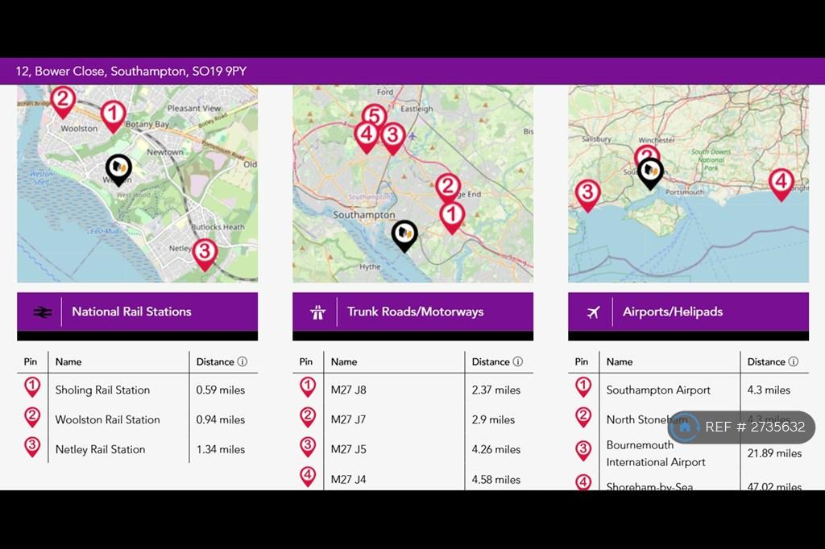The height and width of the screenshot is (549, 825).
Task: Click the info icon beside airports Distance header
Action: click(x=794, y=361)
